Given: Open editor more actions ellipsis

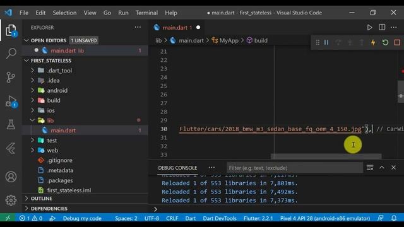Looking at the screenshot, I should (394, 27).
